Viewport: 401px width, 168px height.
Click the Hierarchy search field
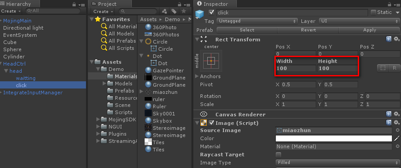point(53,11)
